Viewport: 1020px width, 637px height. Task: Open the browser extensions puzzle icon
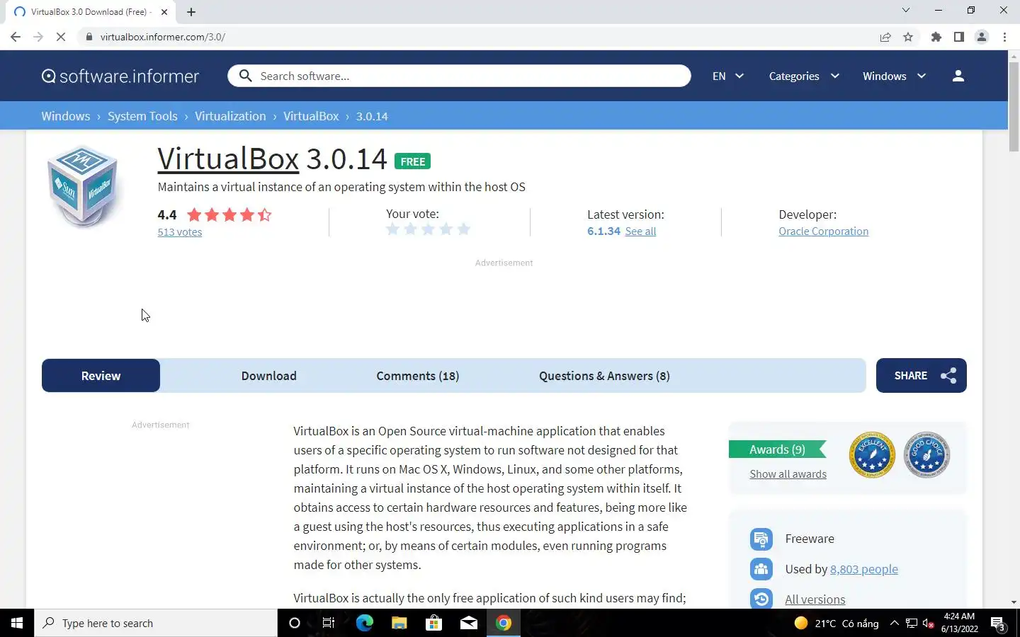tap(936, 37)
